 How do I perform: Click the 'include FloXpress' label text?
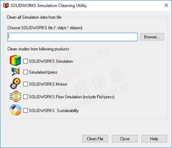99,97
